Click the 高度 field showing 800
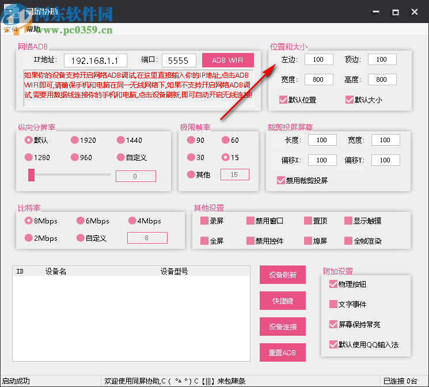This screenshot has height=387, width=429. pos(382,79)
